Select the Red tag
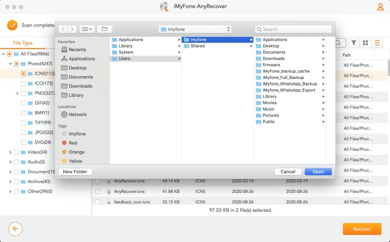The image size is (390, 242). 70,143
